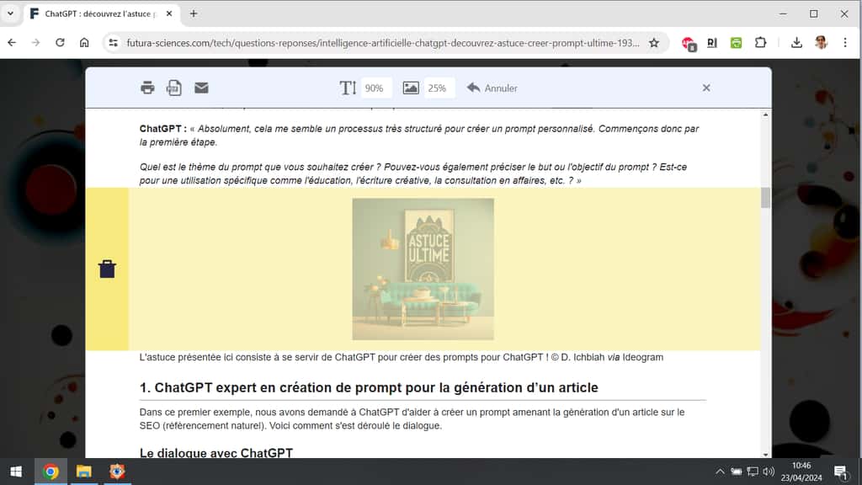Viewport: 862px width, 485px height.
Task: Reload the page
Action: 60,42
